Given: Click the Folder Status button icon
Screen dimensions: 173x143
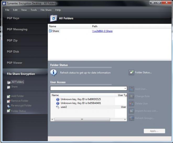Looking at the screenshot, I should (x=131, y=73).
